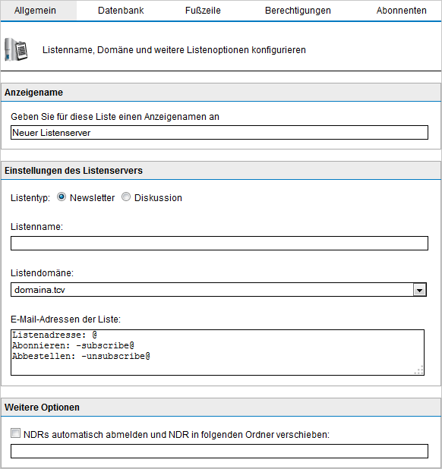Select the Newsletter list type
Viewport: 442px width, 469px height.
(62, 197)
